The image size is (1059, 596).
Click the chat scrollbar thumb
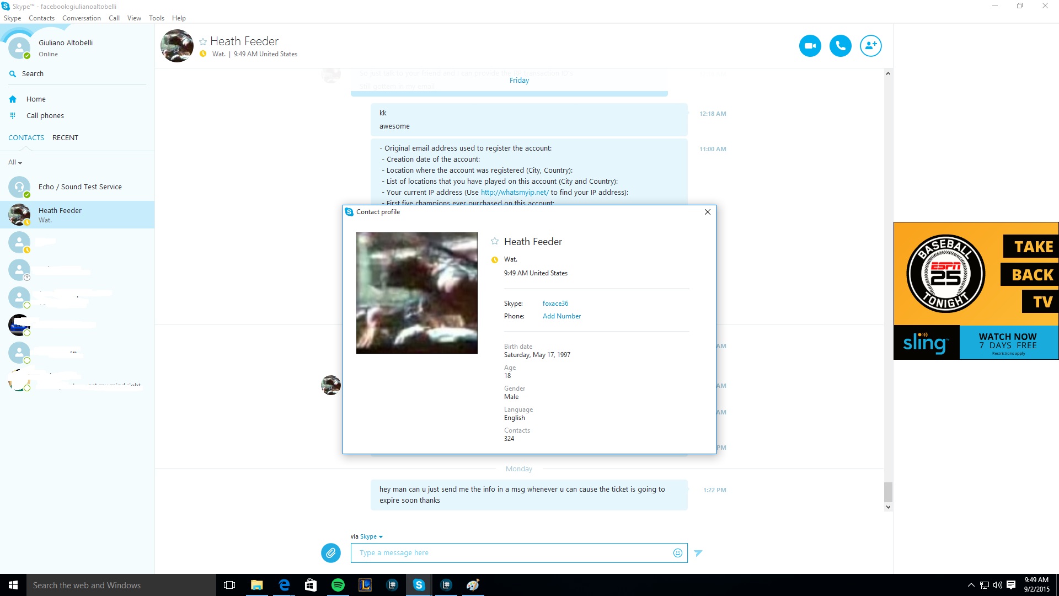pos(888,492)
